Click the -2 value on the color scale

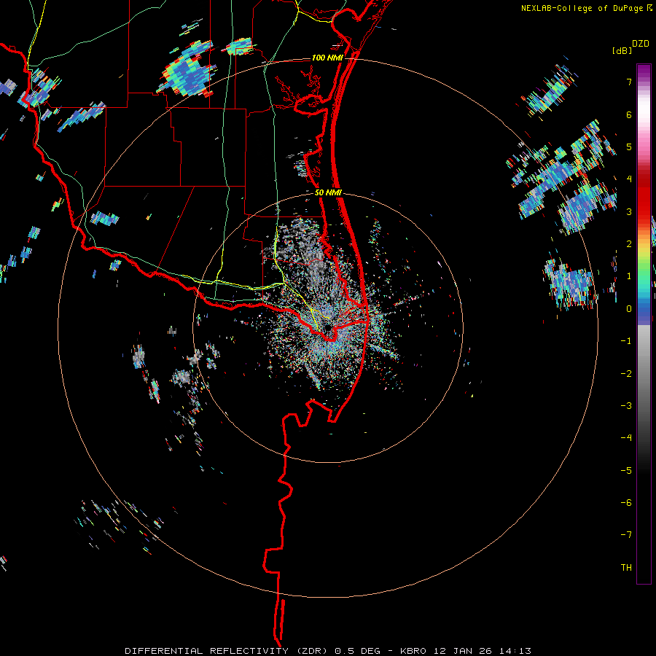[626, 374]
